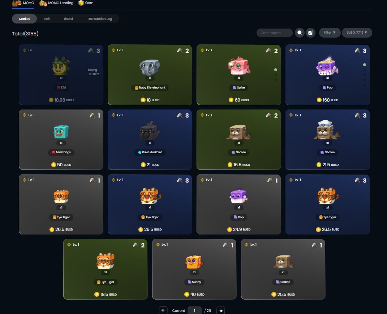
Task: Switch to the Sell tab
Action: [47, 19]
